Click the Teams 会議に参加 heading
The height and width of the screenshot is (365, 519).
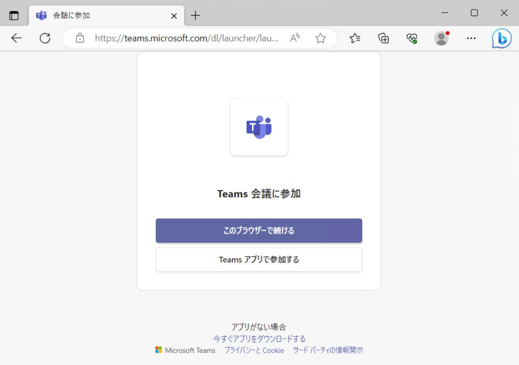(259, 193)
